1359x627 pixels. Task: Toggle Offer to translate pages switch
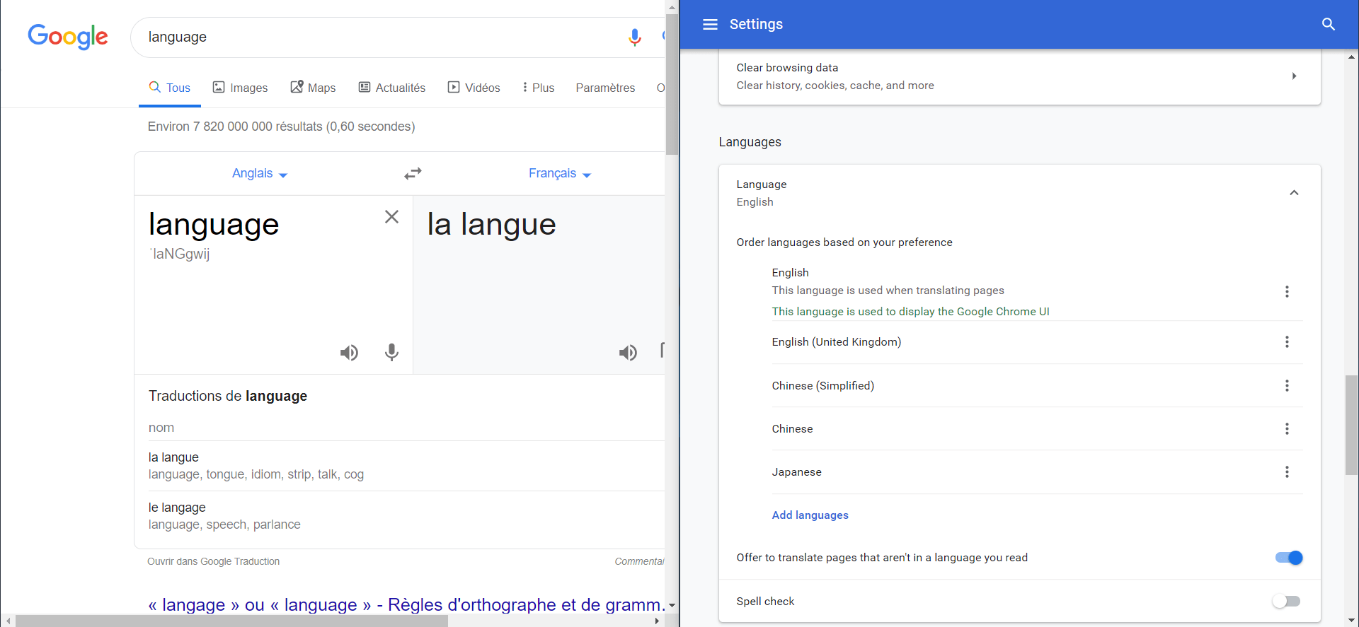click(x=1289, y=558)
